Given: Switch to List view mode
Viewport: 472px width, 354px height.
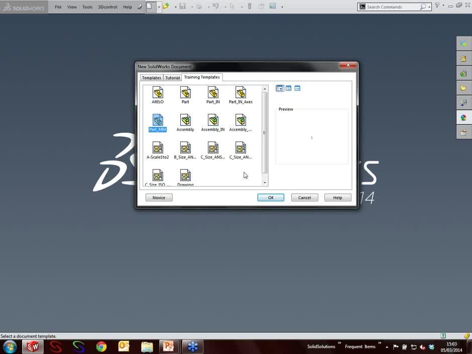Looking at the screenshot, I should pos(289,88).
